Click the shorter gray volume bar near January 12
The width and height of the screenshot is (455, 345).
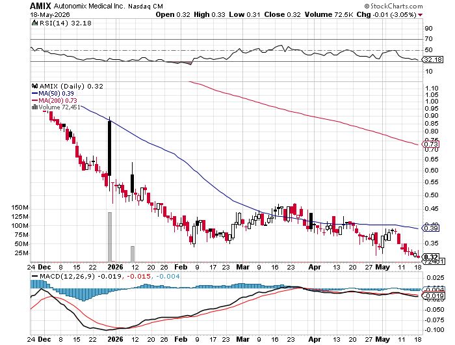[133, 255]
